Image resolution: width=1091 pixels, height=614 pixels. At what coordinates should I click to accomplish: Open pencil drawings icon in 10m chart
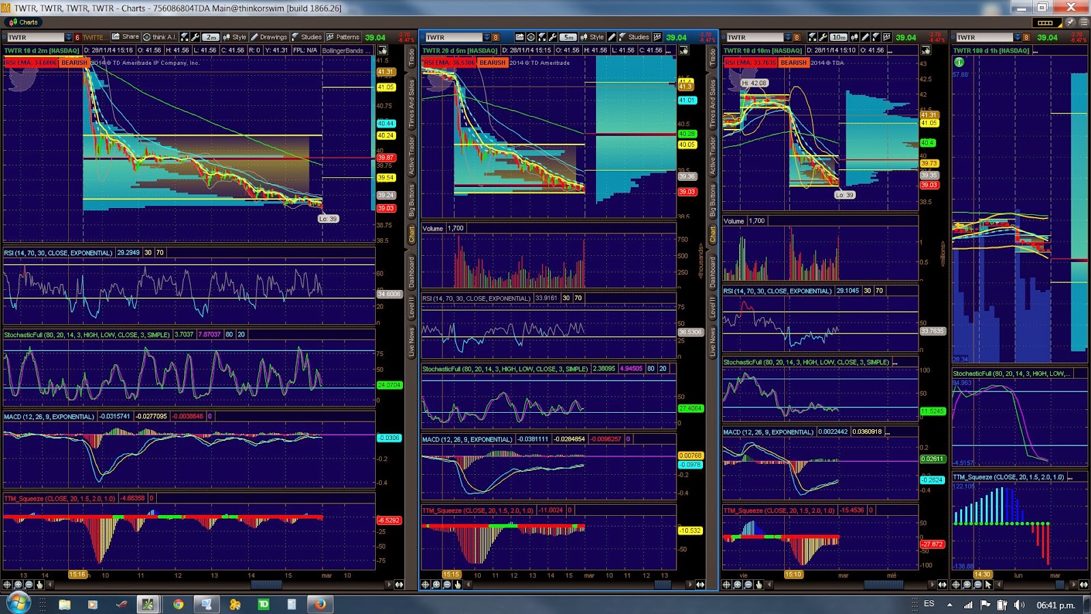[x=865, y=37]
